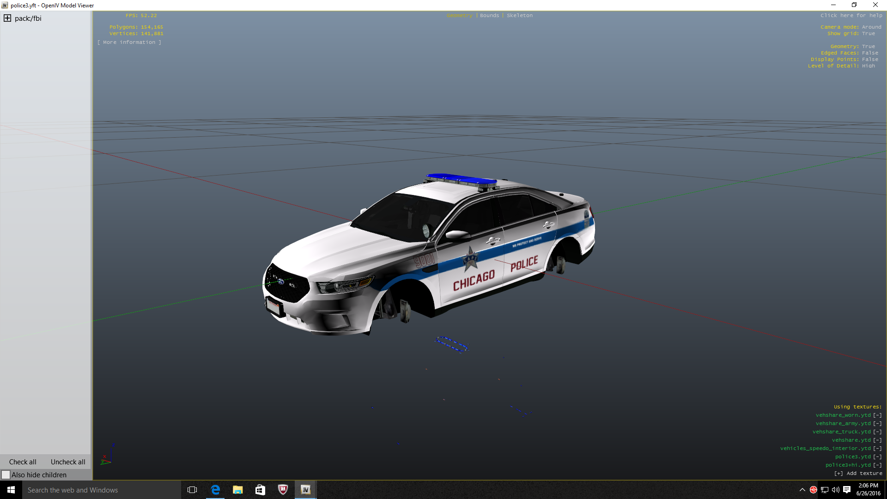Open the OpenIV taskbar icon
Image resolution: width=887 pixels, height=499 pixels.
click(305, 490)
